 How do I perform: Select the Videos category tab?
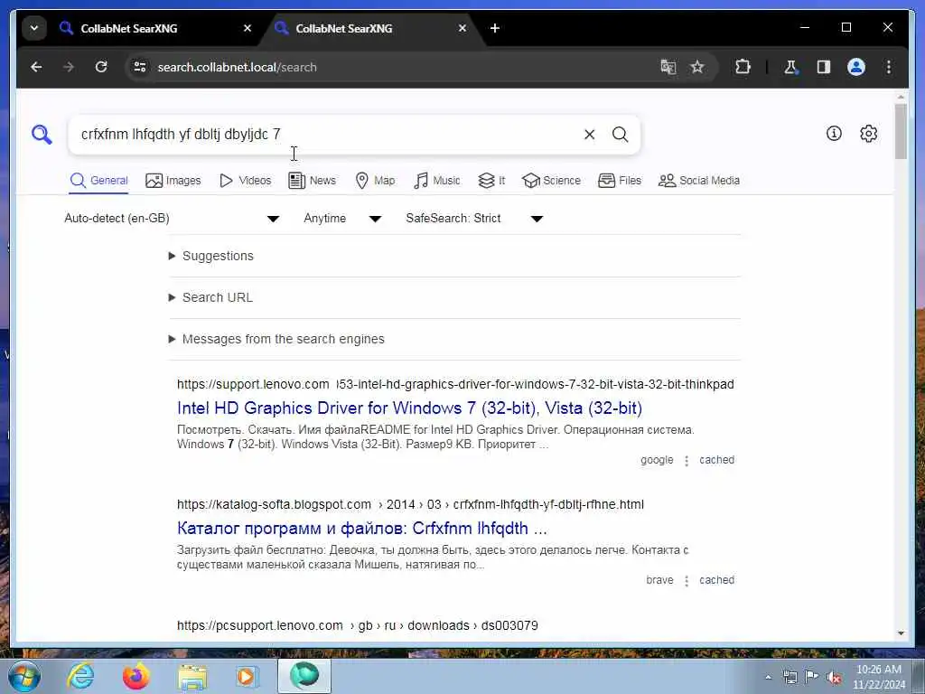coord(245,181)
